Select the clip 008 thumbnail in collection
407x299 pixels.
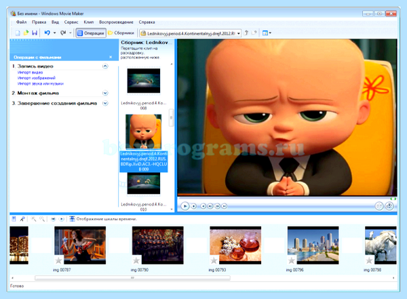[x=144, y=81]
